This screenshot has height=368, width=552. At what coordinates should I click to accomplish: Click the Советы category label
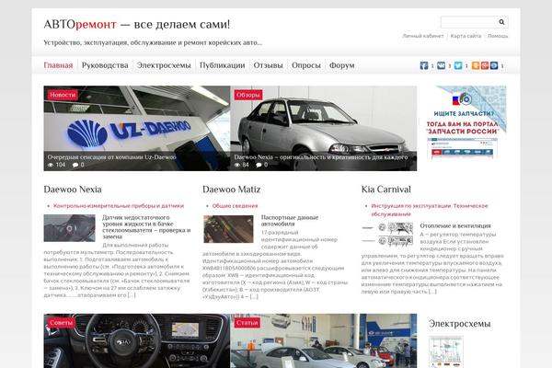[62, 323]
